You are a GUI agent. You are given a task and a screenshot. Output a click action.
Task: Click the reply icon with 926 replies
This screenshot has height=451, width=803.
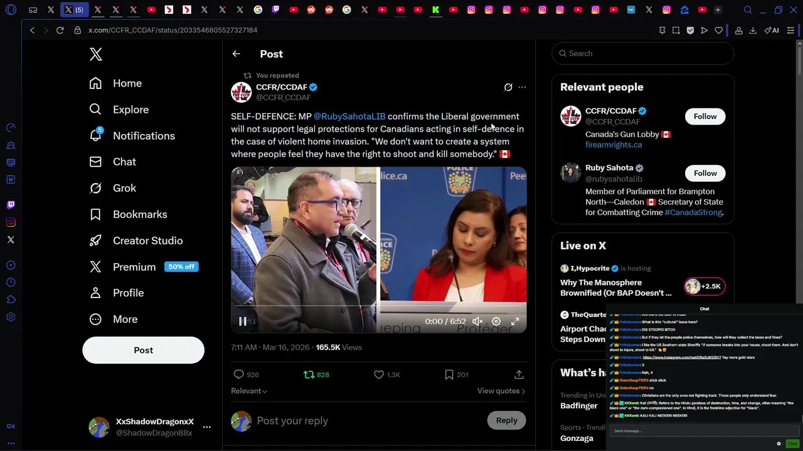tap(238, 375)
